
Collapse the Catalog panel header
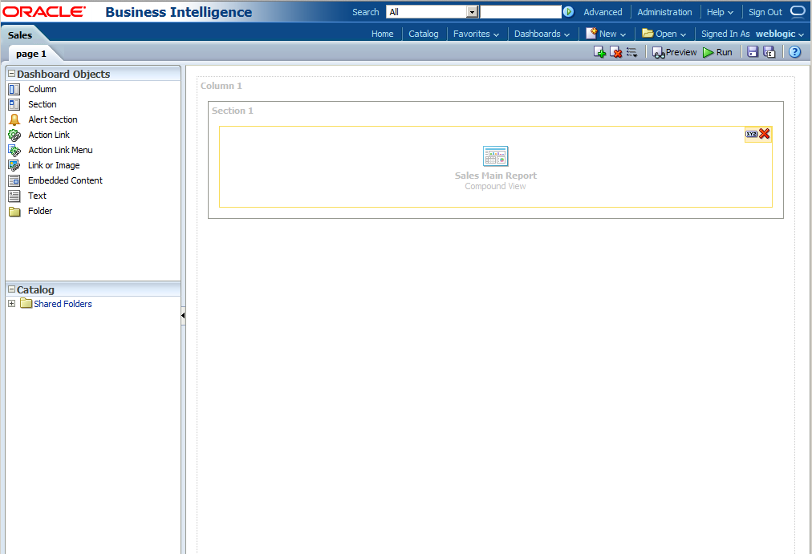tap(10, 289)
